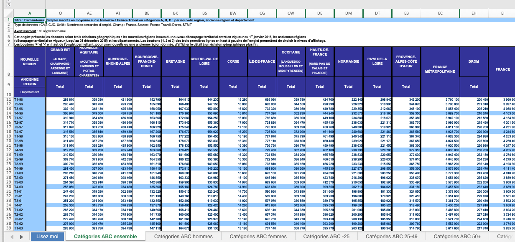Viewport: 515px width, 242px height.
Task: Click the FRANCE MÉTROPOLITAINE header cell
Action: tap(440, 69)
